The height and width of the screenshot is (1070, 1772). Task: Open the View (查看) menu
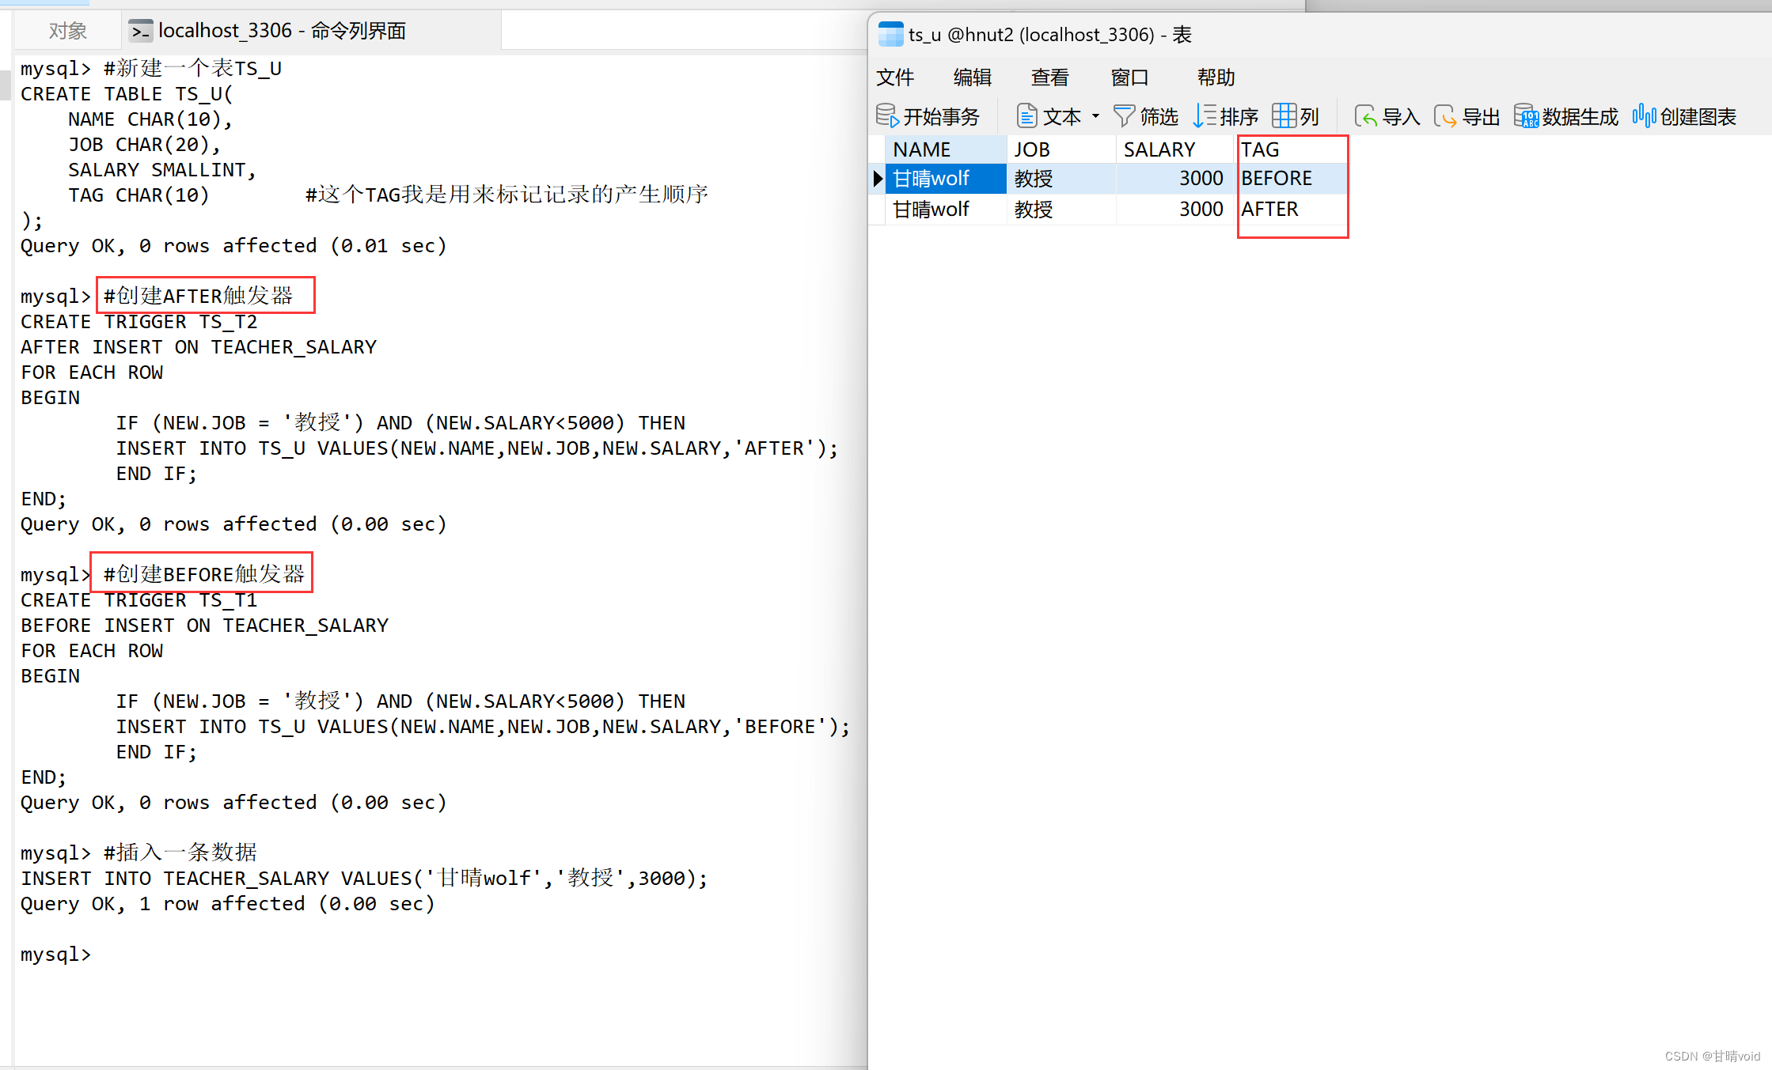click(x=1050, y=78)
